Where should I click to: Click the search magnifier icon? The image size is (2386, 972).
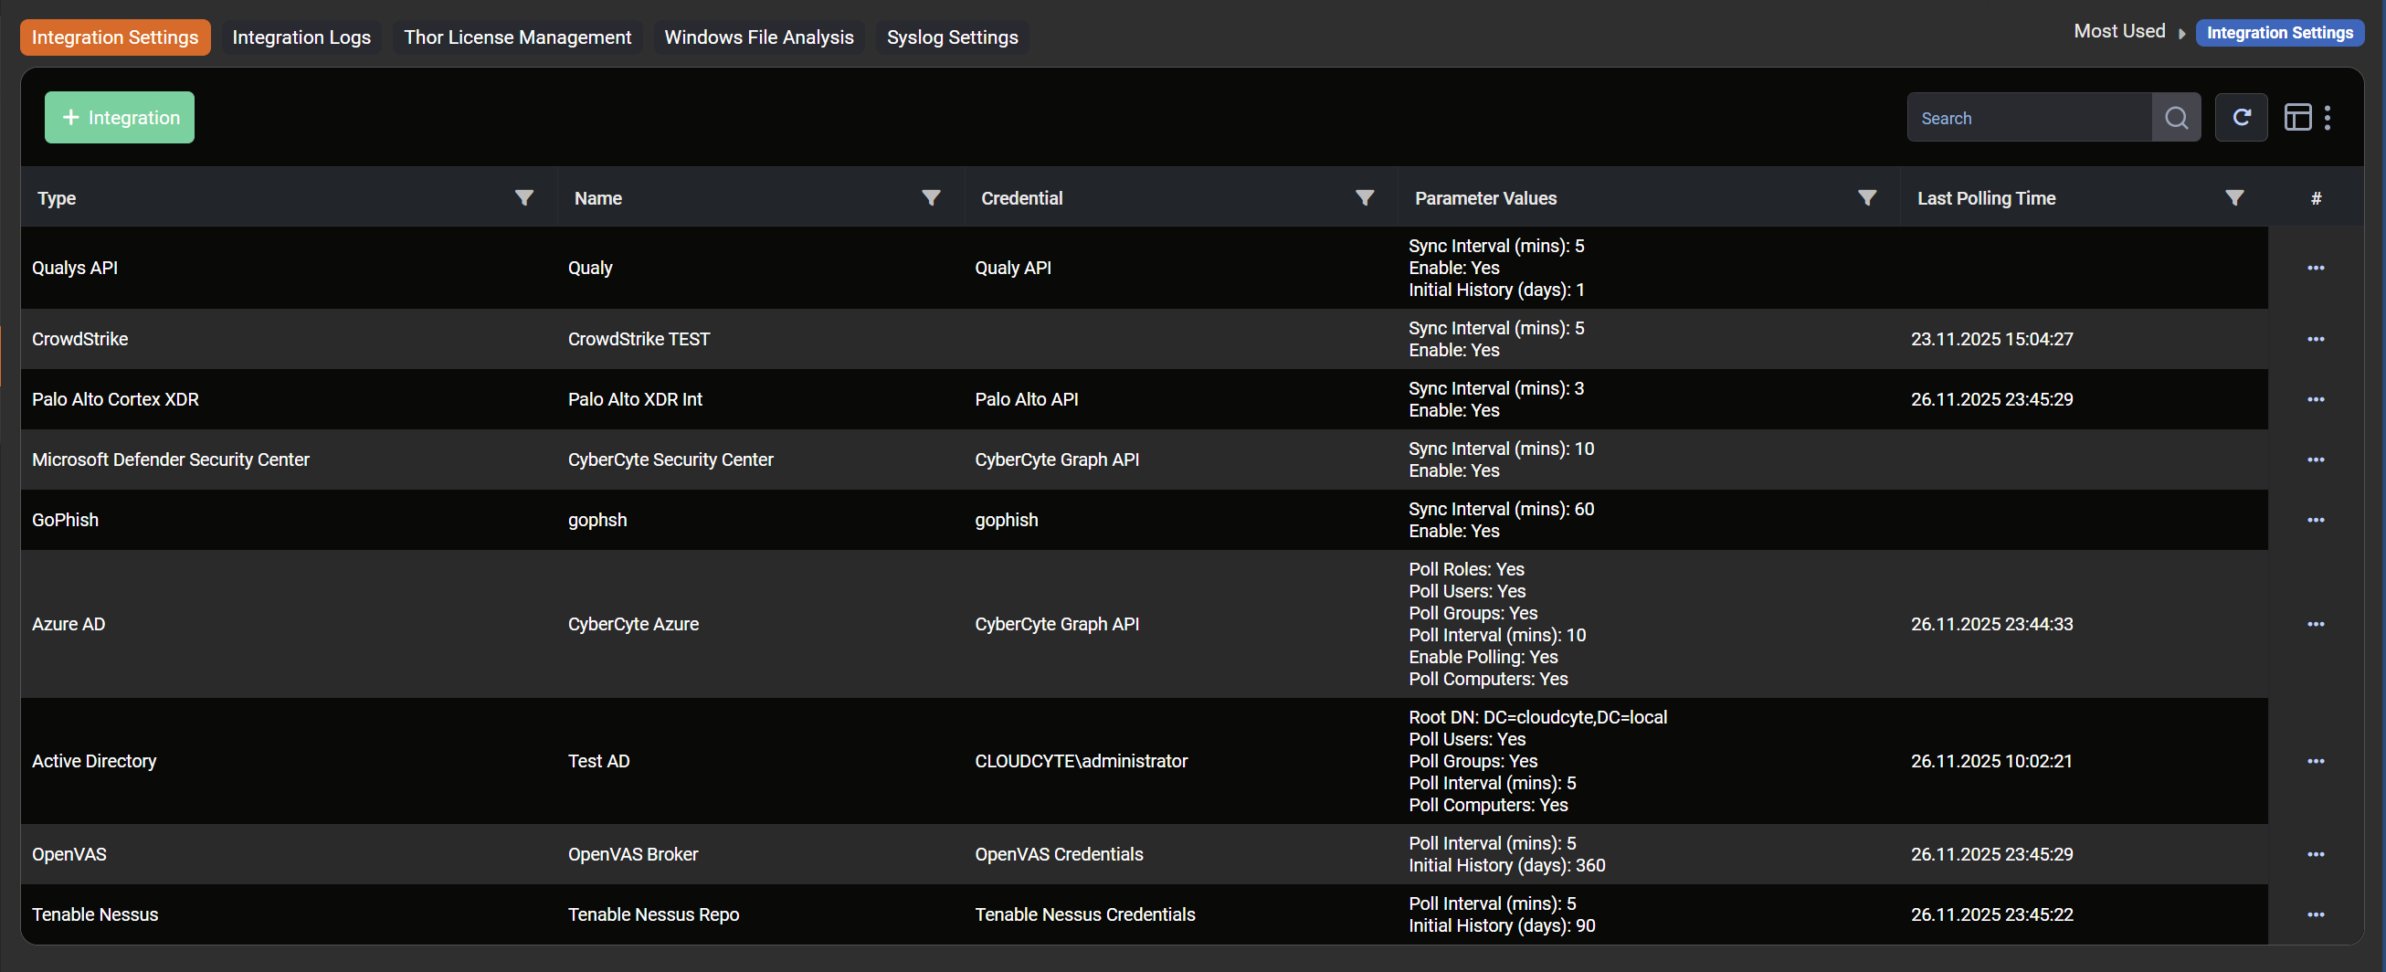(x=2176, y=118)
